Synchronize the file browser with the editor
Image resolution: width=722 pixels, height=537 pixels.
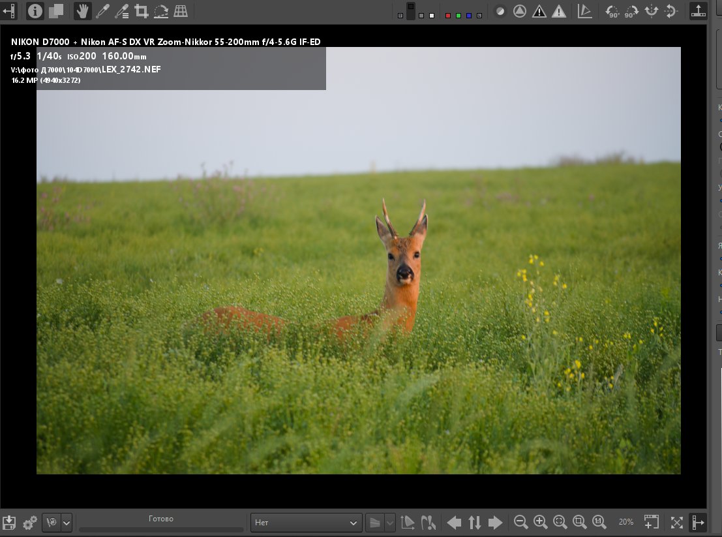[x=475, y=522]
